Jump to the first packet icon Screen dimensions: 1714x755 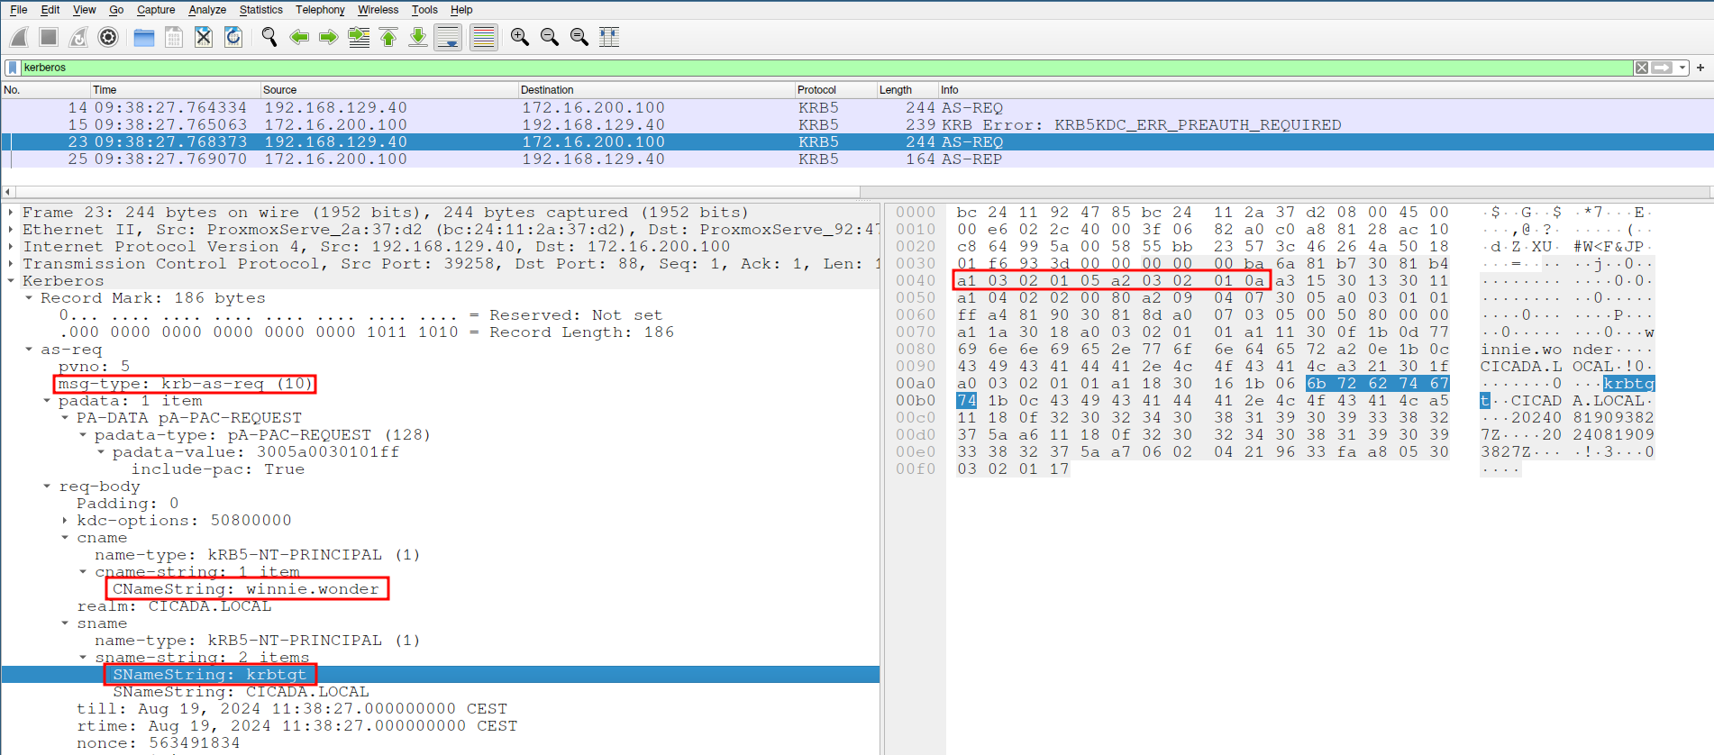point(388,37)
